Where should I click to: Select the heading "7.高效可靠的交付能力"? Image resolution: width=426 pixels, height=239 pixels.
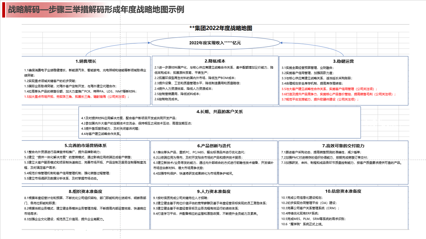pos(343,146)
